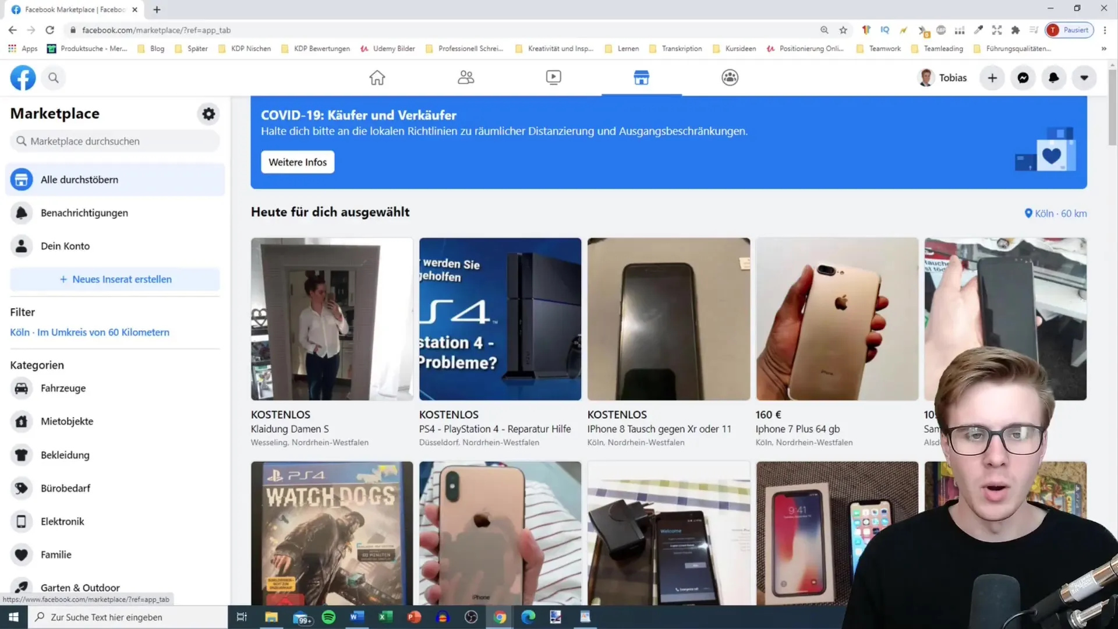This screenshot has width=1118, height=629.
Task: Open the Udemy Bilder bookmark
Action: [388, 48]
